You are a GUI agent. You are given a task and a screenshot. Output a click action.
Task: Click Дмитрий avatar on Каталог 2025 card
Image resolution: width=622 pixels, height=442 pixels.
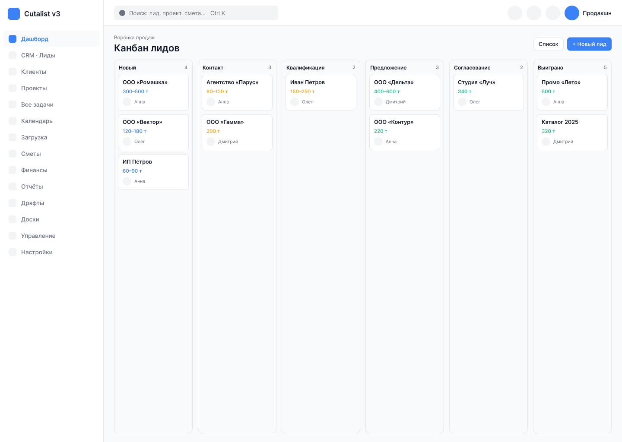point(546,142)
